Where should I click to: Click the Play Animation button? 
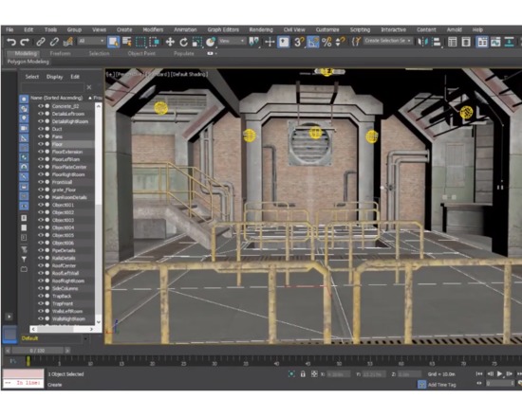pos(499,374)
